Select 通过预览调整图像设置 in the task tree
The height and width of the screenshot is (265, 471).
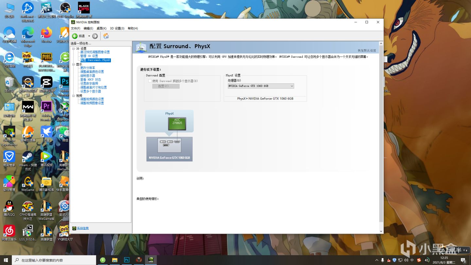pos(95,52)
